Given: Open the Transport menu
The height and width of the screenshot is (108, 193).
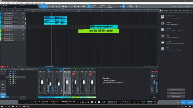Looking at the screenshot, I should click(27, 3).
